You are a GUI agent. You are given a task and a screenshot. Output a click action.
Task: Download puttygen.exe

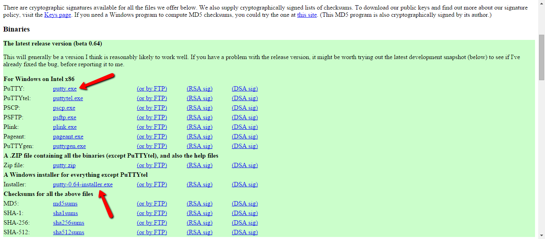(x=69, y=146)
